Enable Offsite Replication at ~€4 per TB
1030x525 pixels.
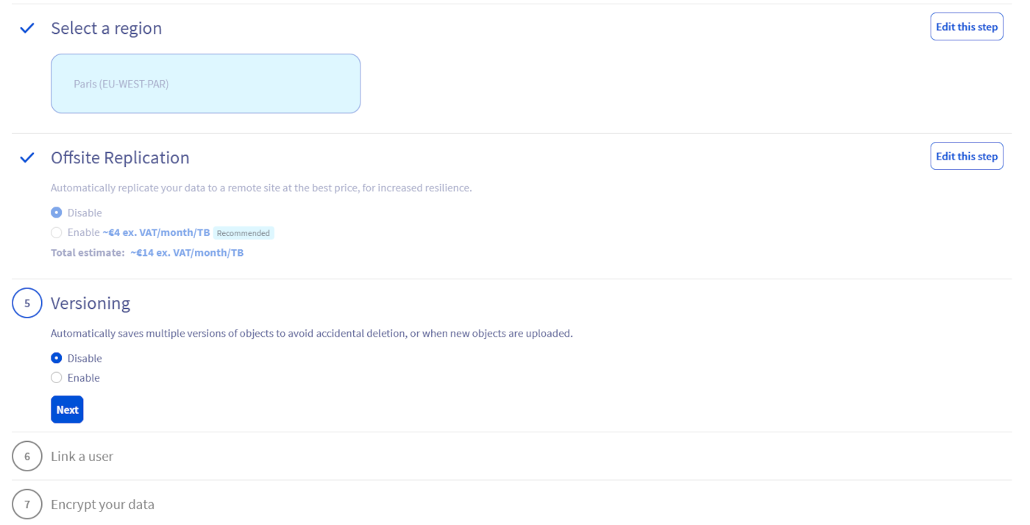(56, 232)
